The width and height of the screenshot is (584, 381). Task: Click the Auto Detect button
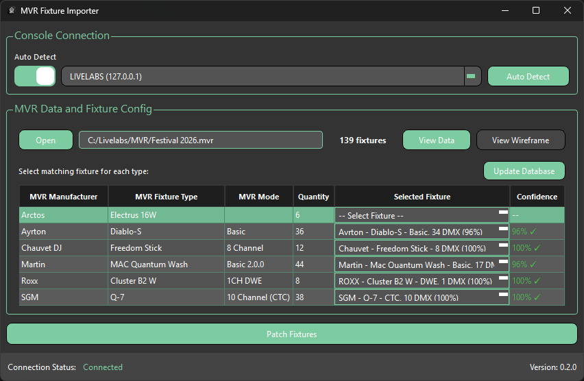(528, 76)
